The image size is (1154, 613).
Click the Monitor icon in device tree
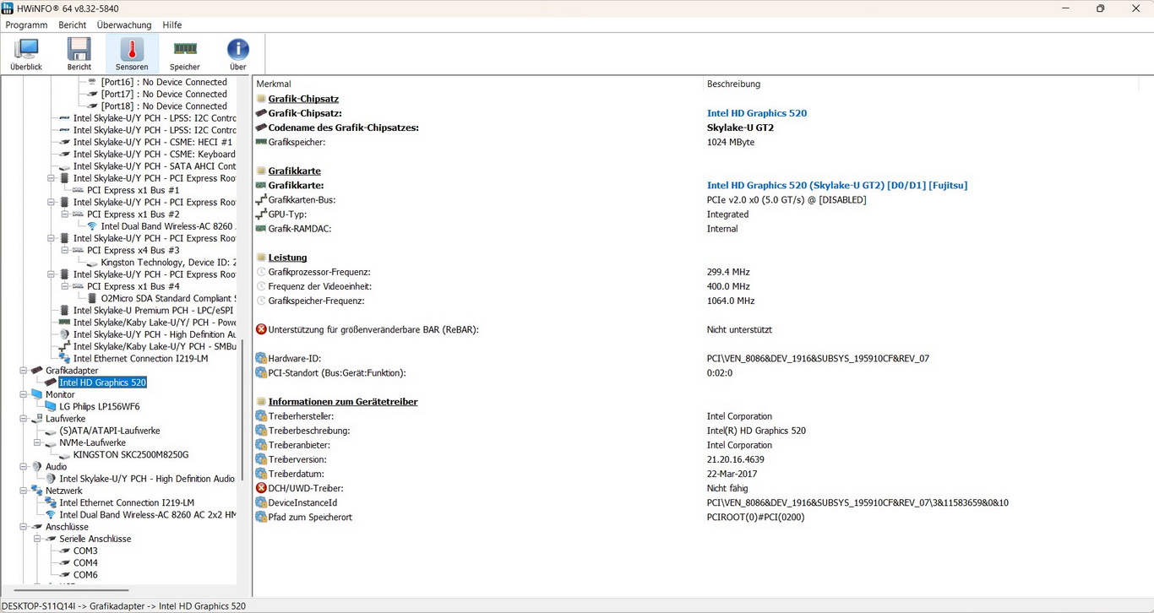pos(36,394)
